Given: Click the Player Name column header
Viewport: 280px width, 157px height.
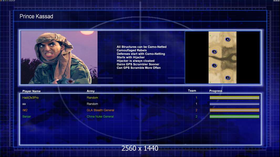Looking at the screenshot, I should (32, 91).
